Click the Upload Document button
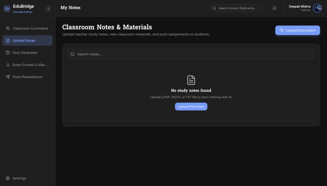The width and height of the screenshot is (327, 186). [298, 30]
